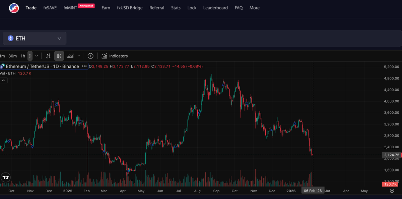Click the f(x) Protocol logo icon

[14, 8]
